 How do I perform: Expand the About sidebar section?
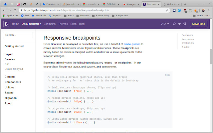click(x=8, y=103)
